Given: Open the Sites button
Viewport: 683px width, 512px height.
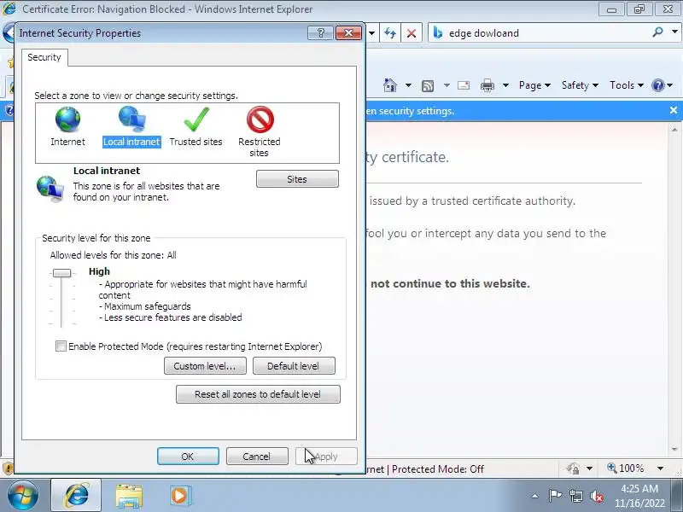Looking at the screenshot, I should pyautogui.click(x=297, y=179).
